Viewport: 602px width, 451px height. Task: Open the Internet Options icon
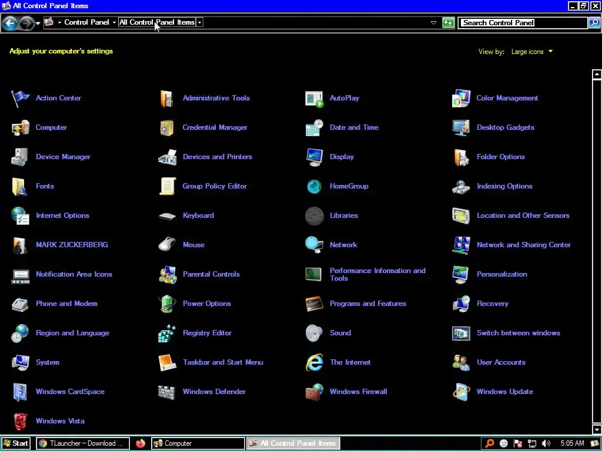20,216
